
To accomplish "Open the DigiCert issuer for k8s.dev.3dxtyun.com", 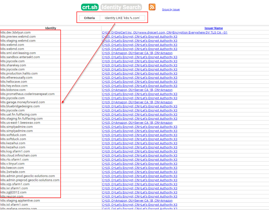I will pyautogui.click(x=165, y=32).
